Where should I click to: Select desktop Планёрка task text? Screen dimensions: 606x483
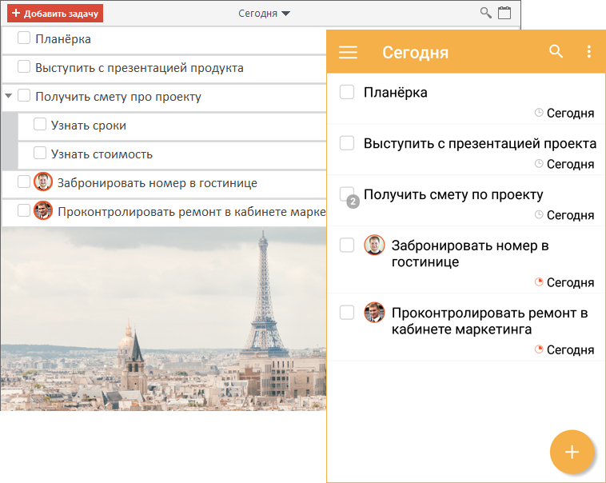[x=63, y=39]
